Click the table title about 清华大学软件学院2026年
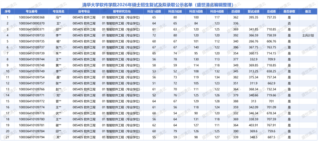This screenshot has height=141, width=318. [x=159, y=5]
